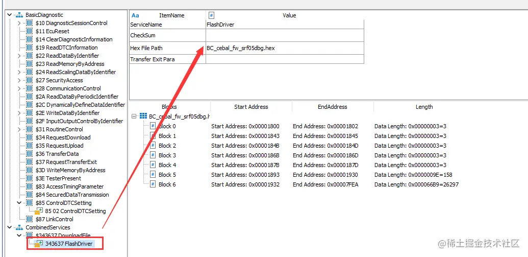Click Block 4 End Address 0x0000187D
The image size is (528, 257).
tap(325, 165)
